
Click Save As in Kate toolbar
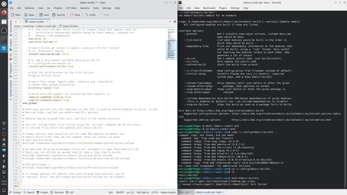point(59,15)
